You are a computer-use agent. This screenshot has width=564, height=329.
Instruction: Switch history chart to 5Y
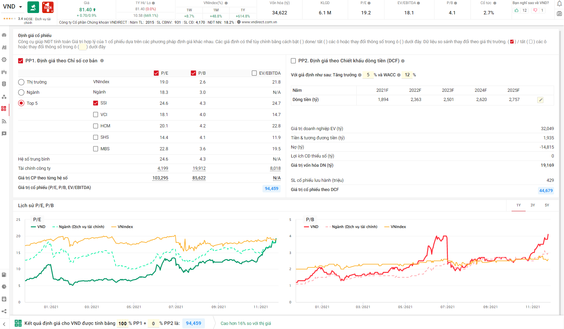[547, 205]
